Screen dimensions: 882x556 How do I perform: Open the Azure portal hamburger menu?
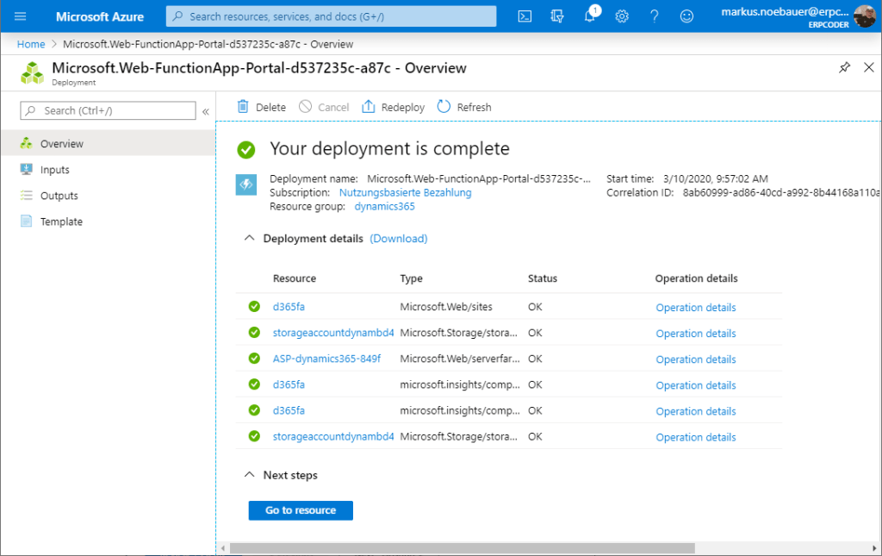(x=19, y=16)
